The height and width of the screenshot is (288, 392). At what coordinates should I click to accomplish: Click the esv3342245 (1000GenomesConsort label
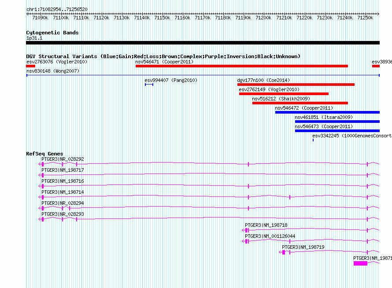352,136
